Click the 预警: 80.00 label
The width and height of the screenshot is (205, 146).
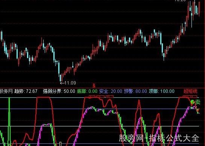[135, 91]
